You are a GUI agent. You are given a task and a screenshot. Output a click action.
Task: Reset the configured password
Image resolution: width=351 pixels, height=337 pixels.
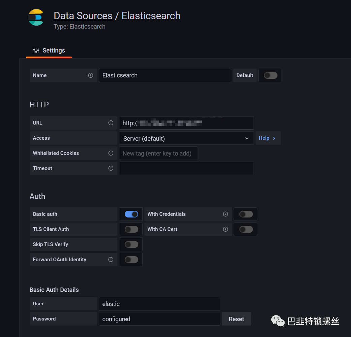(236, 319)
